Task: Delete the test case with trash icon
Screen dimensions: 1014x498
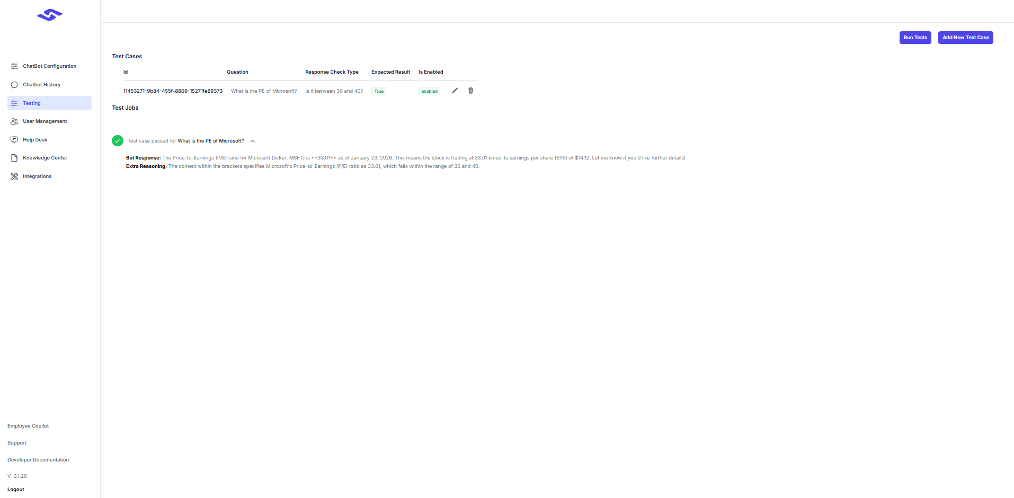Action: (470, 91)
